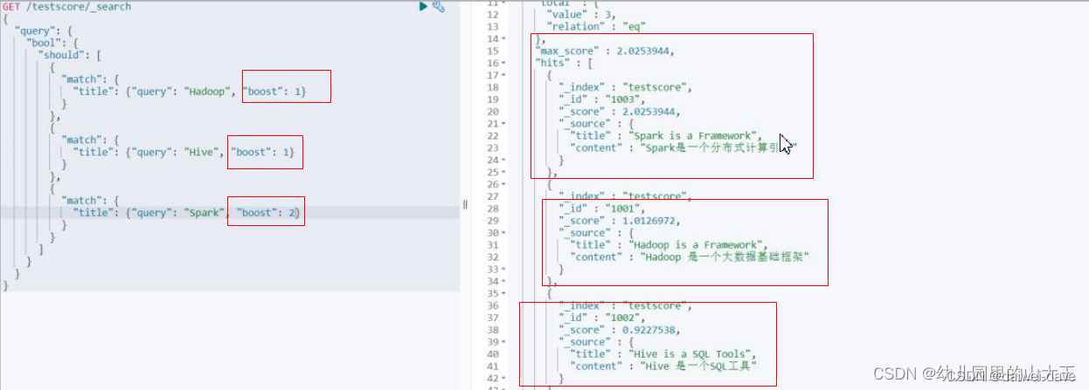Viewport: 1089px width, 390px height.
Task: Click the "hits" : [ response line
Action: 564,63
